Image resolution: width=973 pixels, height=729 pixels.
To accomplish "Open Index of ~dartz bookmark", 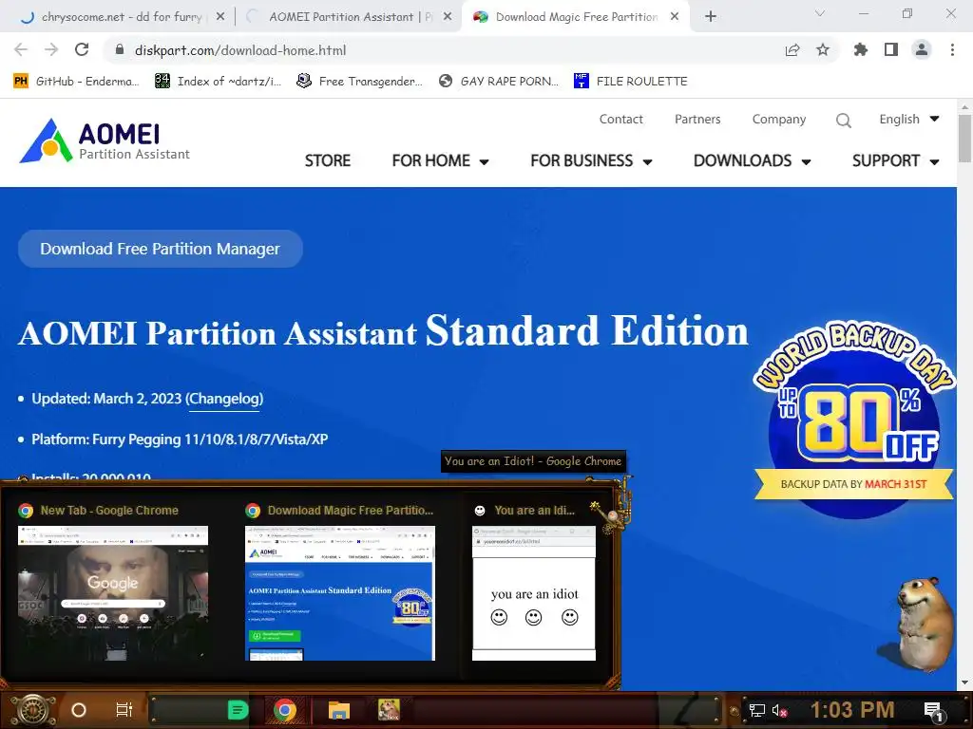I will [218, 82].
